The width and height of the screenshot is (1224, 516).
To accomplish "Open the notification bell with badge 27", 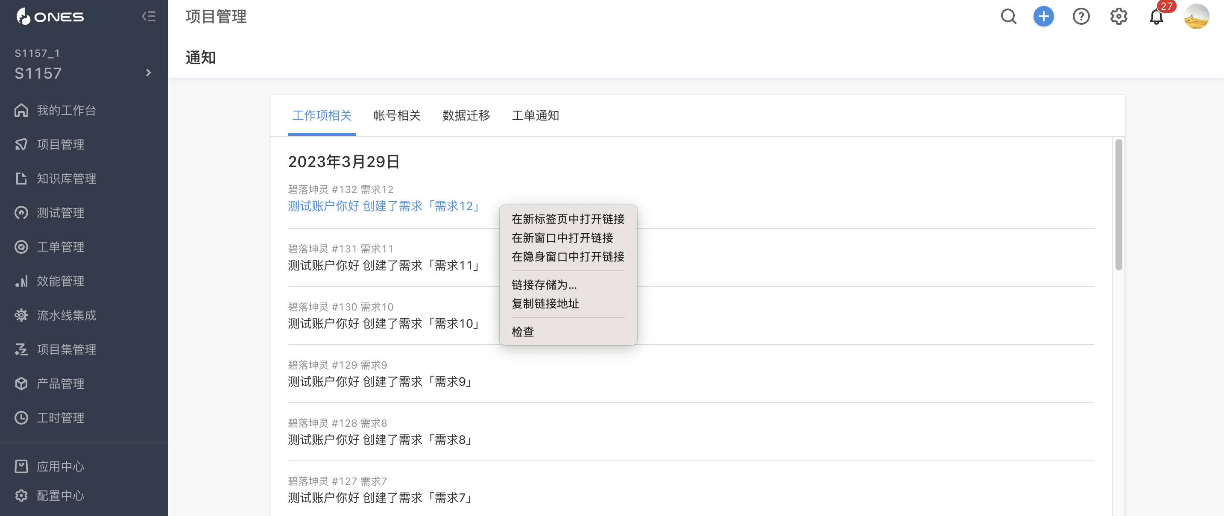I will point(1157,17).
